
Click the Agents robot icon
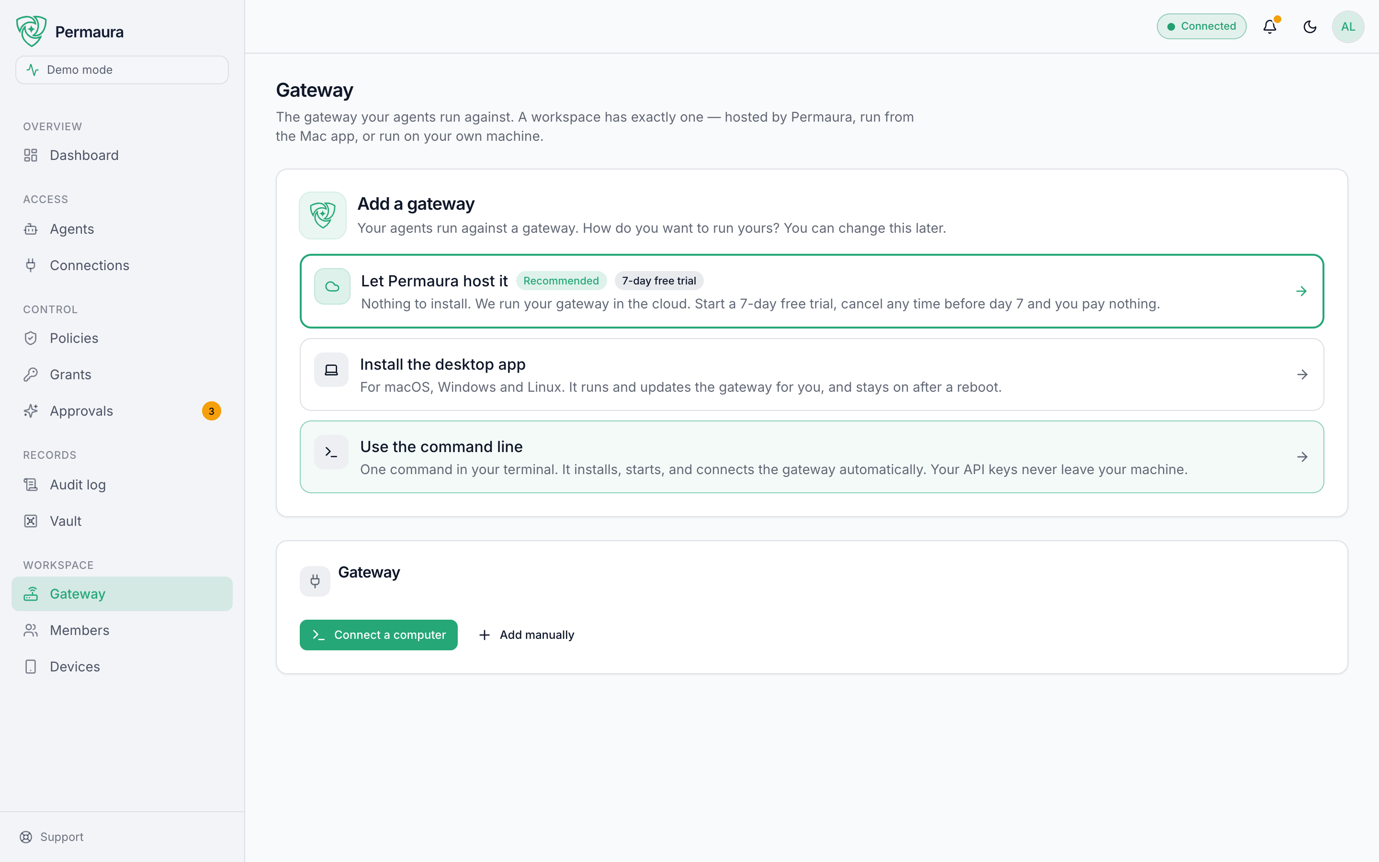31,229
